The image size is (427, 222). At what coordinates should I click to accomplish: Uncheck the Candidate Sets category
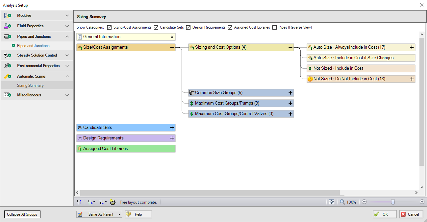[x=156, y=27]
